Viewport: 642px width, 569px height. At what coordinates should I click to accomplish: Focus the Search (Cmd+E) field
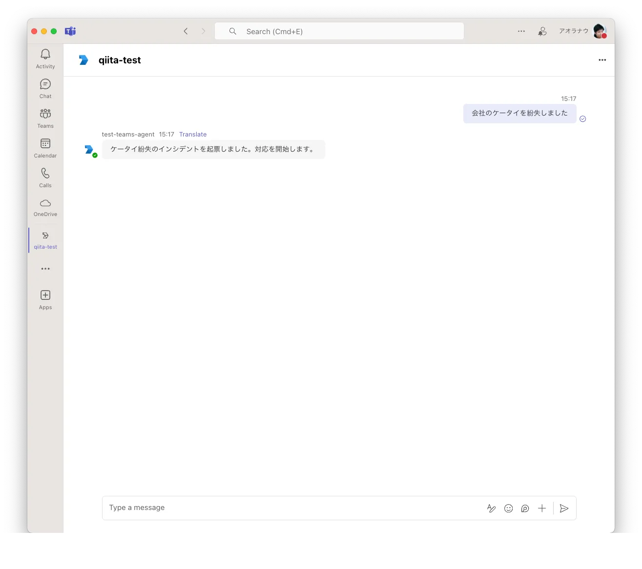[339, 31]
